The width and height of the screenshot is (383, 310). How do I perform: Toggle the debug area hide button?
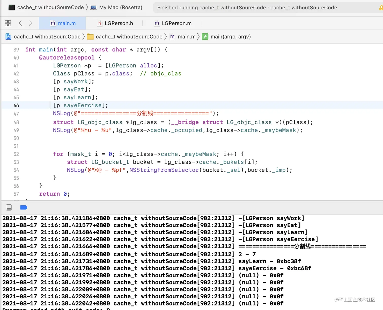(x=9, y=208)
